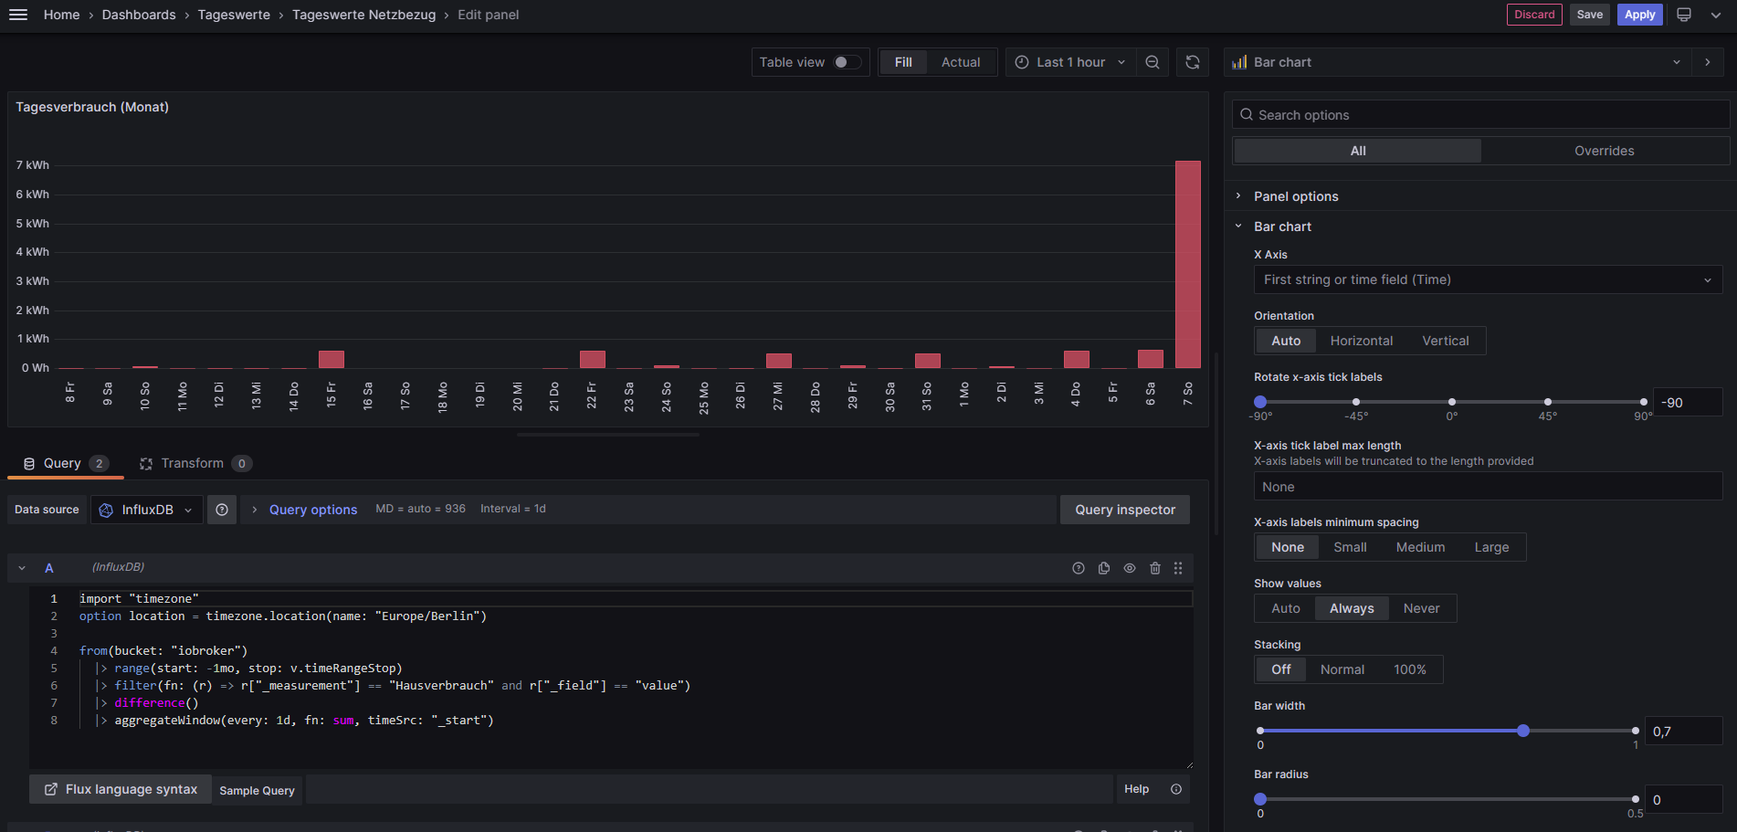Click the Search options input field

coord(1480,115)
